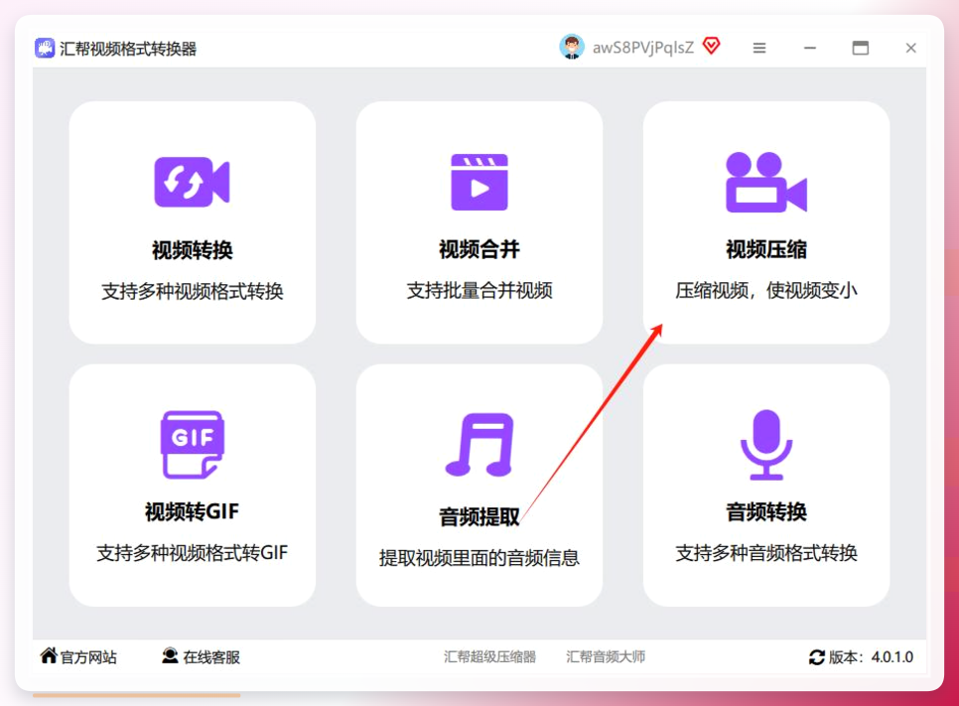Click description 支持批量合并视频
Image resolution: width=959 pixels, height=706 pixels.
(x=479, y=291)
